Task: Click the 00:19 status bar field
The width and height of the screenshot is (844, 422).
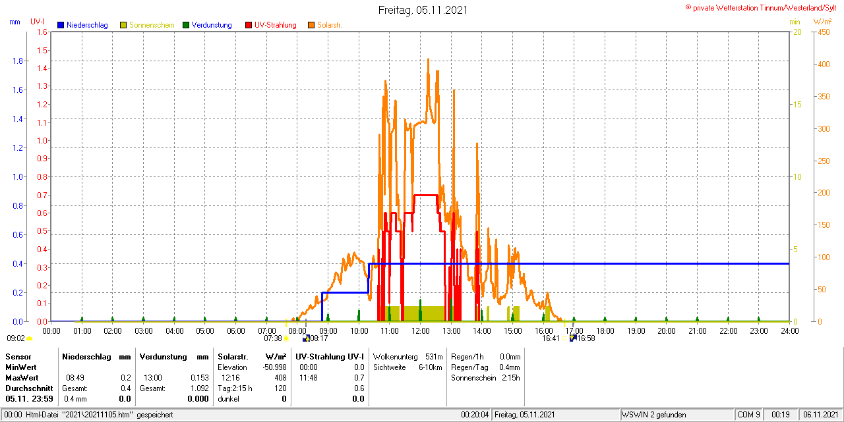Action: 781,415
